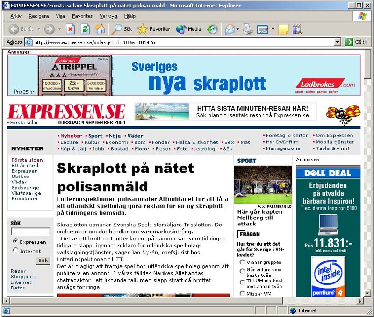Open the Sport navigation link
The width and height of the screenshot is (374, 317).
(95, 136)
